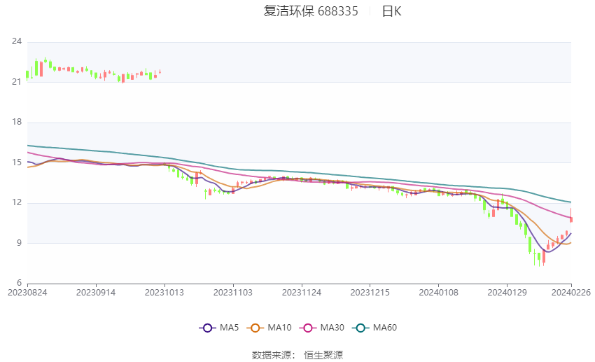Viewport: 595px width, 362px height.
Task: Click the y-axis value 18
Action: pyautogui.click(x=17, y=122)
